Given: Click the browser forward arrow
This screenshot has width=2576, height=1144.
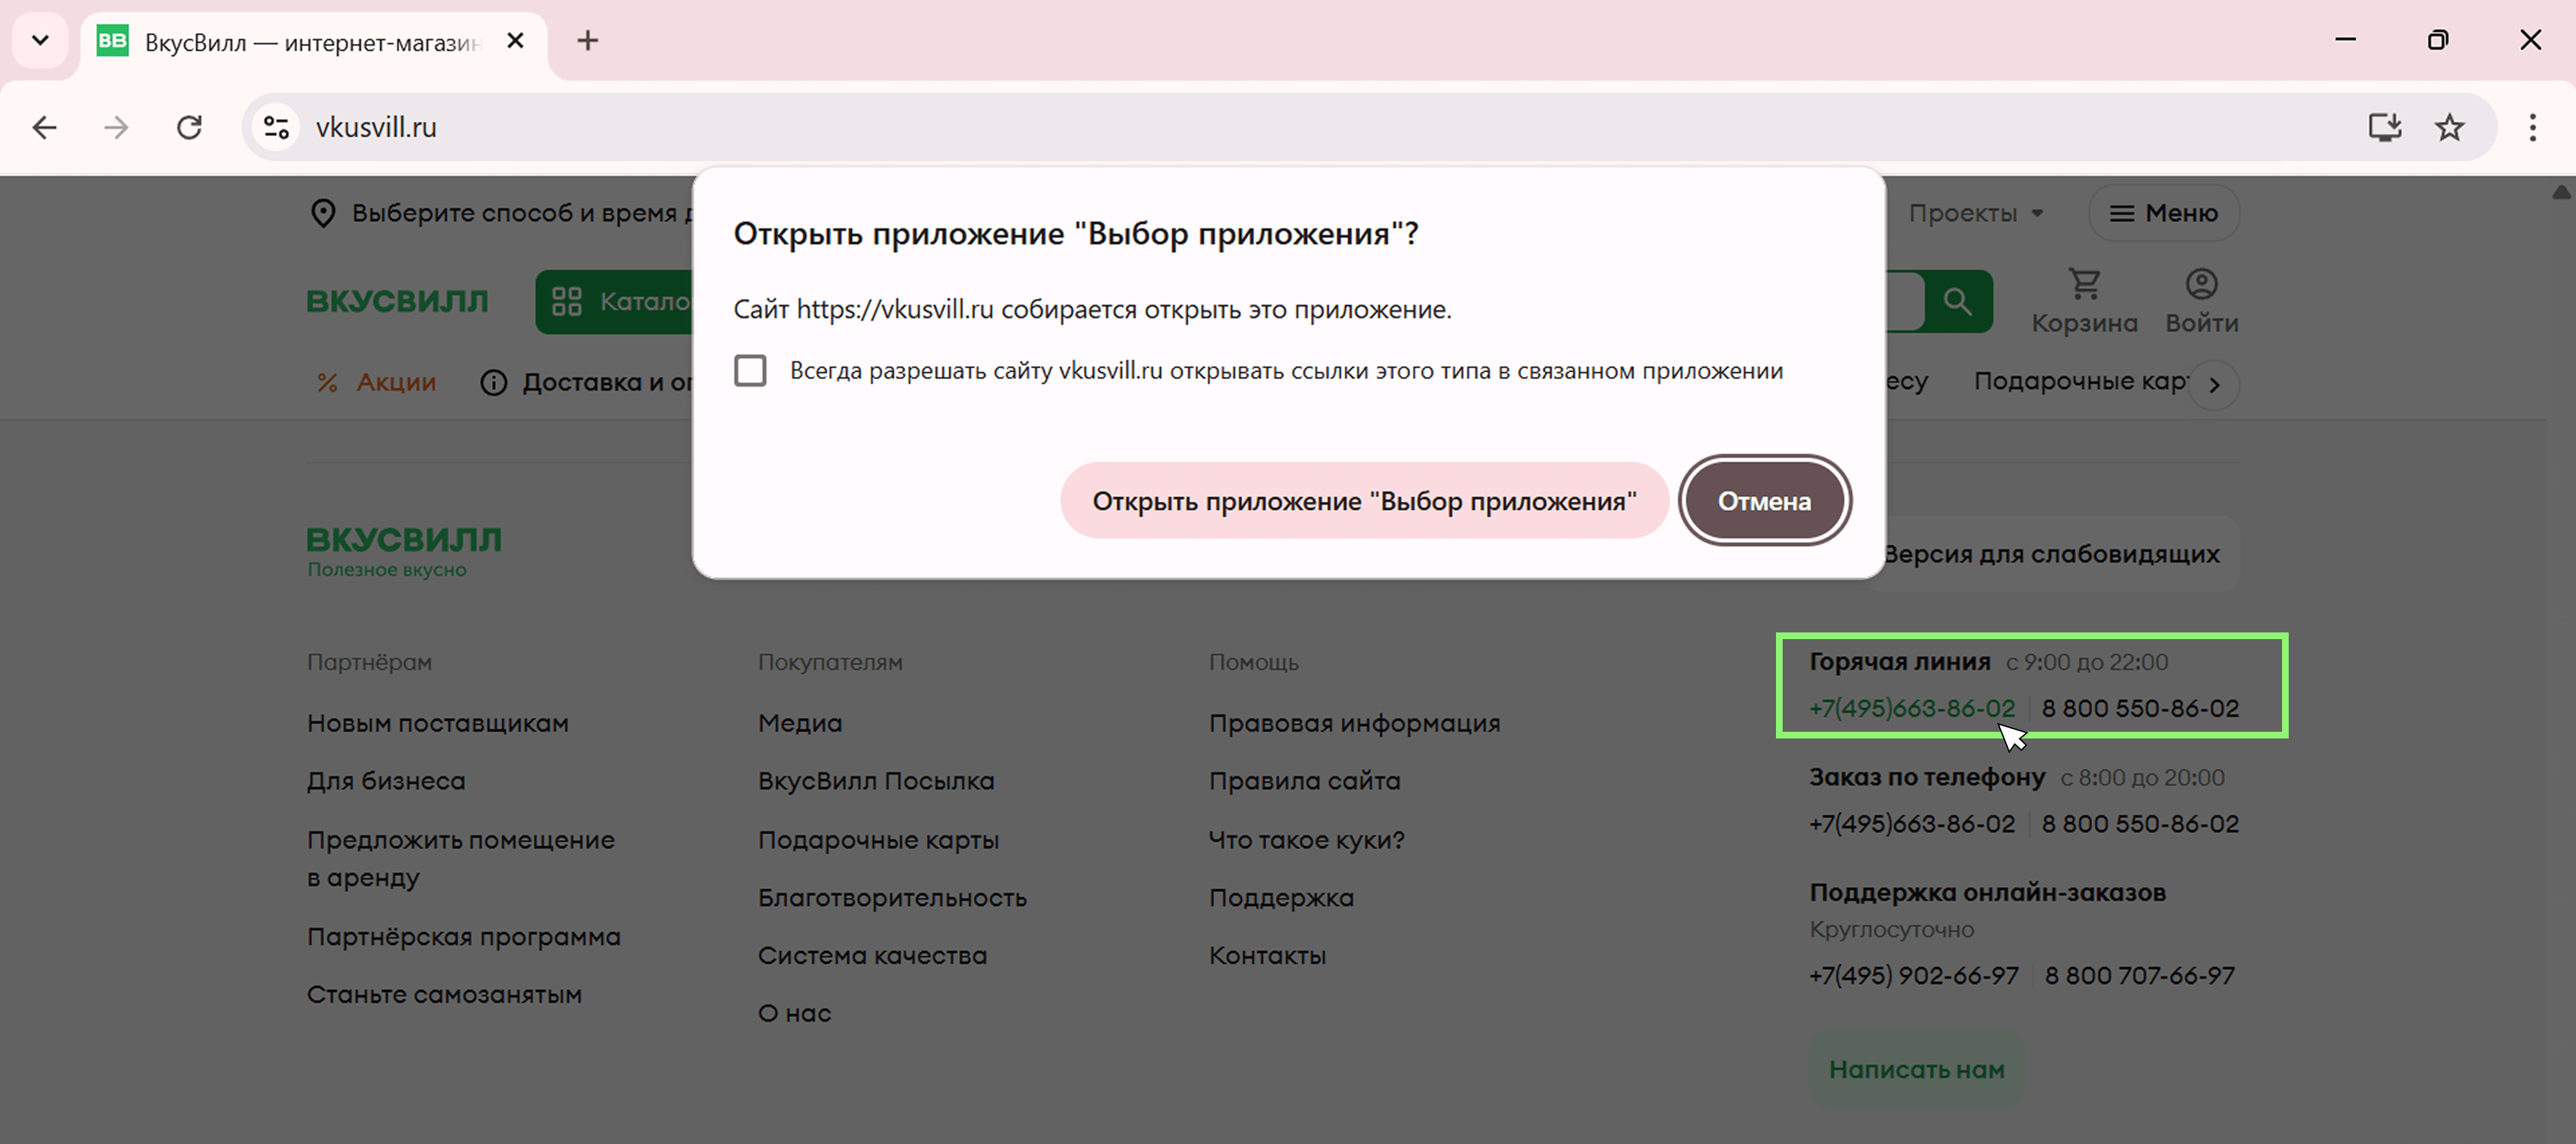Looking at the screenshot, I should coord(116,127).
